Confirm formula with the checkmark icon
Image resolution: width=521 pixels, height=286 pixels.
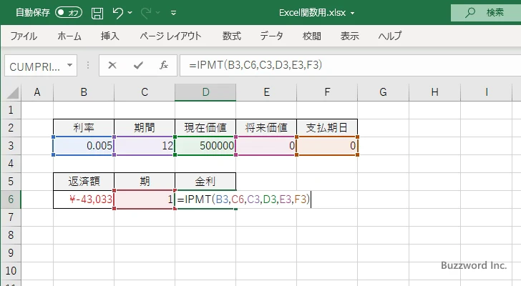(137, 65)
